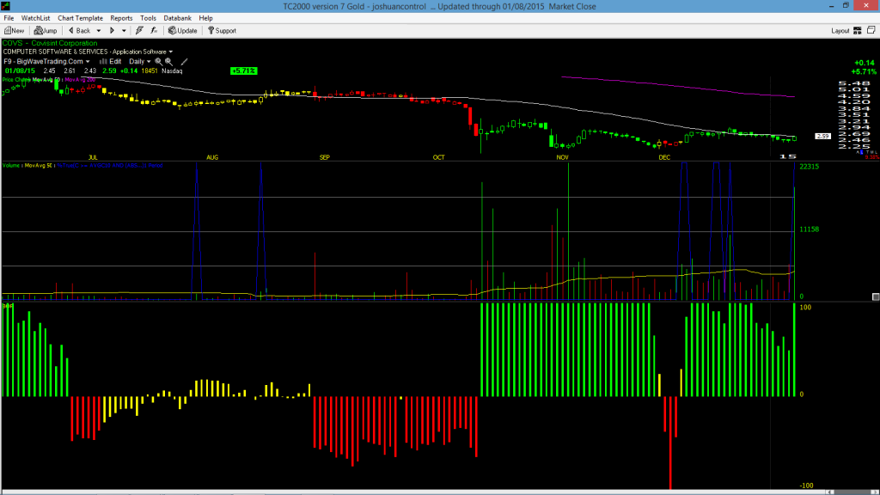880x495 pixels.
Task: Click the Layout label button
Action: click(840, 31)
